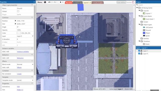The image size is (161, 91).
Task: Collapse the Timelines folder arrow
Action: pyautogui.click(x=139, y=41)
